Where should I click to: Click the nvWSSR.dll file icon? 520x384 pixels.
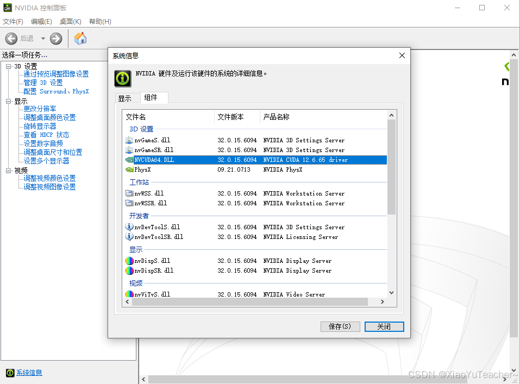129,203
